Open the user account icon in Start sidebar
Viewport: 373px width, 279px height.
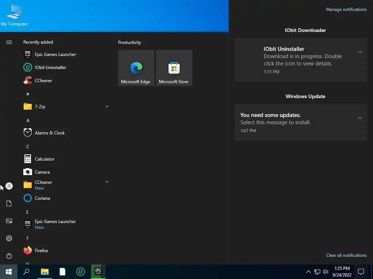[9, 186]
